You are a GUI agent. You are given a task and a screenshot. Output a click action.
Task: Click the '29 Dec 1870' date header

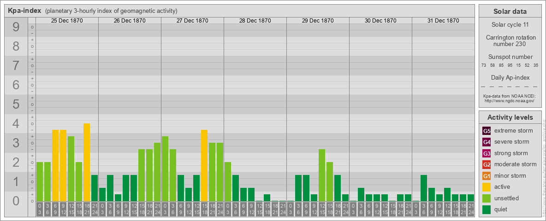[318, 21]
